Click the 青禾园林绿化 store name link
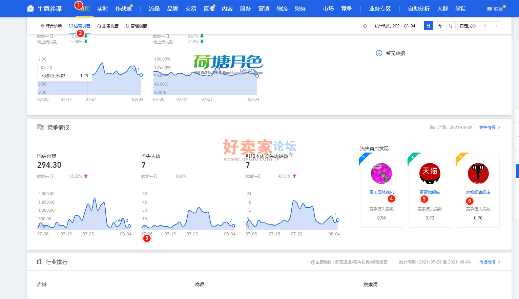Viewport: 519px width, 299px height. click(x=381, y=192)
